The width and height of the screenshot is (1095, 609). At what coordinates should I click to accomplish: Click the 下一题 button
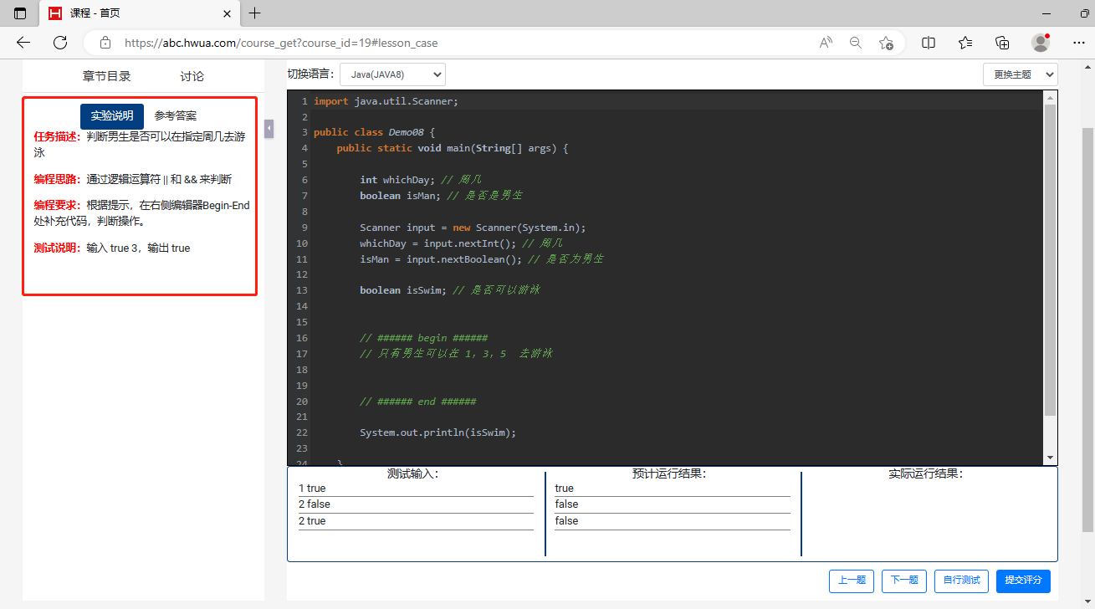(x=904, y=581)
